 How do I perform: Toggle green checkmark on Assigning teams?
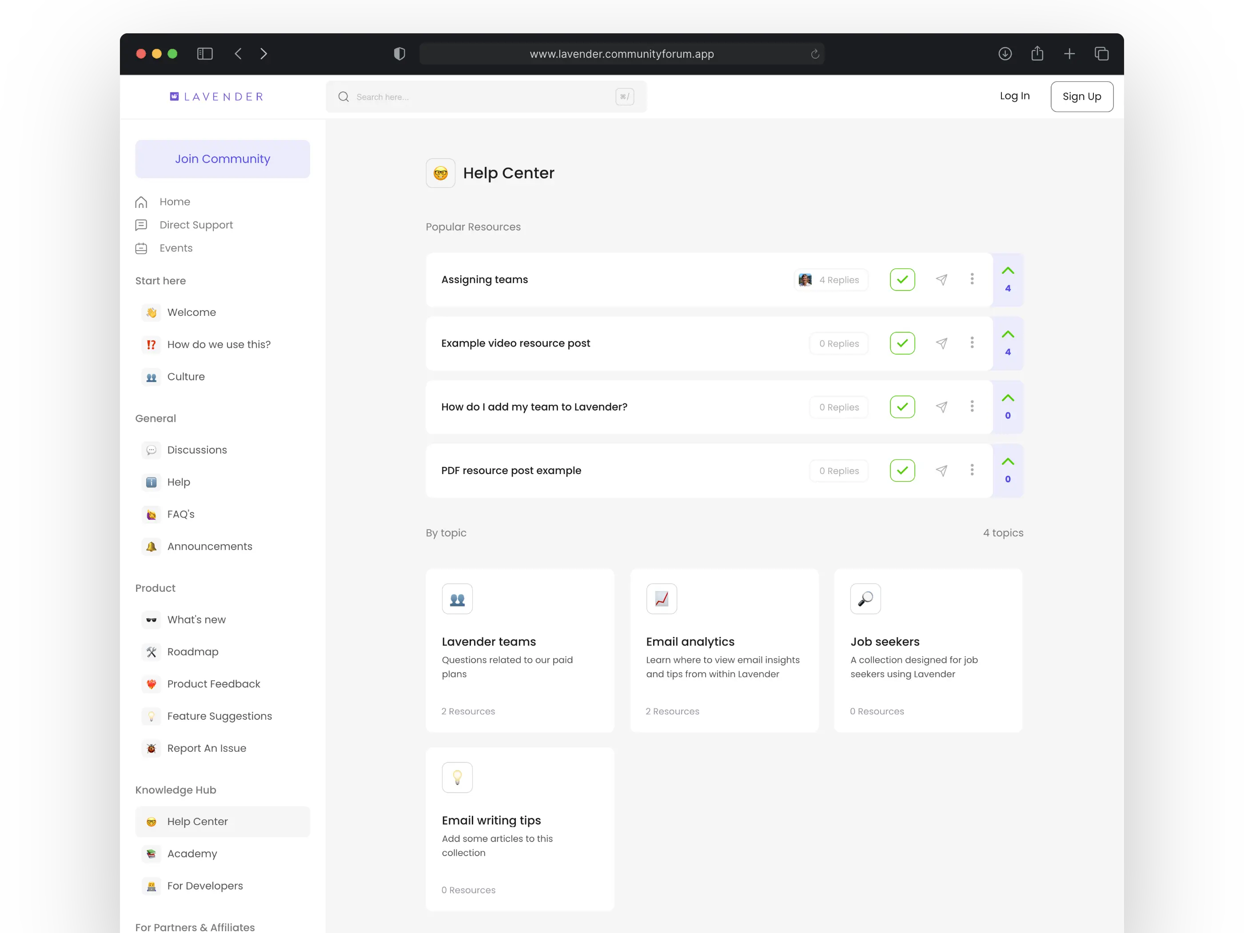(x=902, y=279)
